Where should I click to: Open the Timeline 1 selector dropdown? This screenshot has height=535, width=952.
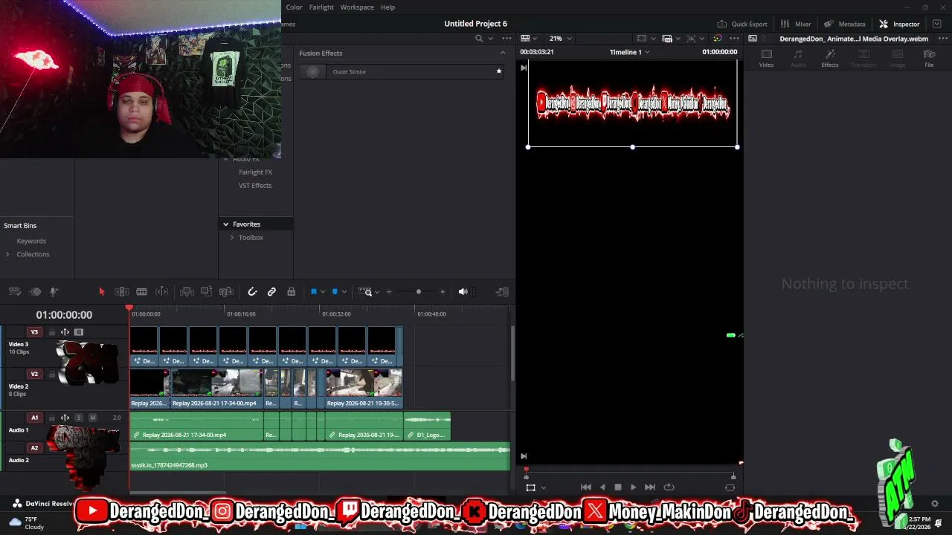tap(629, 52)
